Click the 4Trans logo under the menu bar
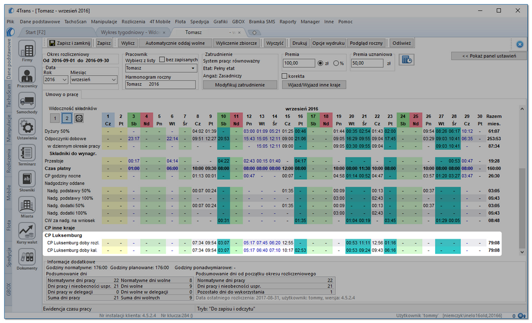Image resolution: width=532 pixels, height=323 pixels. click(11, 32)
